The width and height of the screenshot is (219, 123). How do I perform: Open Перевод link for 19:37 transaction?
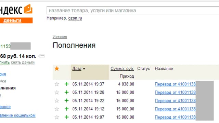click(x=175, y=84)
